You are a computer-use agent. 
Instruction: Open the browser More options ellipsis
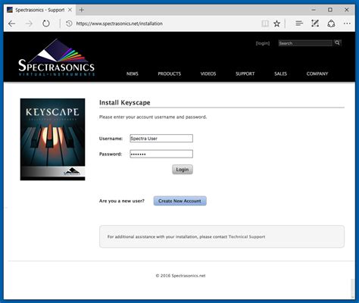[347, 23]
